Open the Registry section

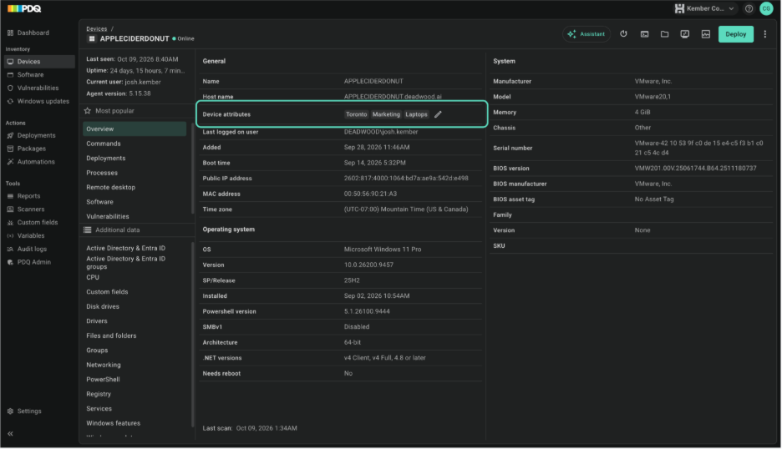click(x=99, y=394)
